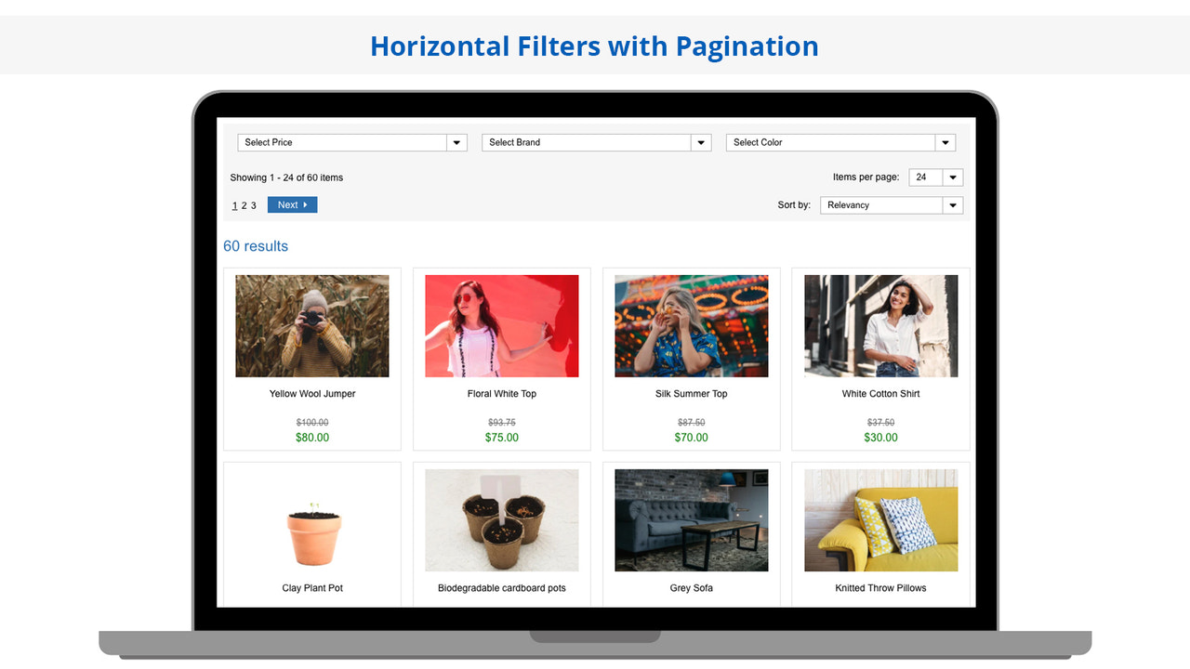Open the Clay Plant Pot thumbnail
The width and height of the screenshot is (1190, 669).
pyautogui.click(x=311, y=519)
